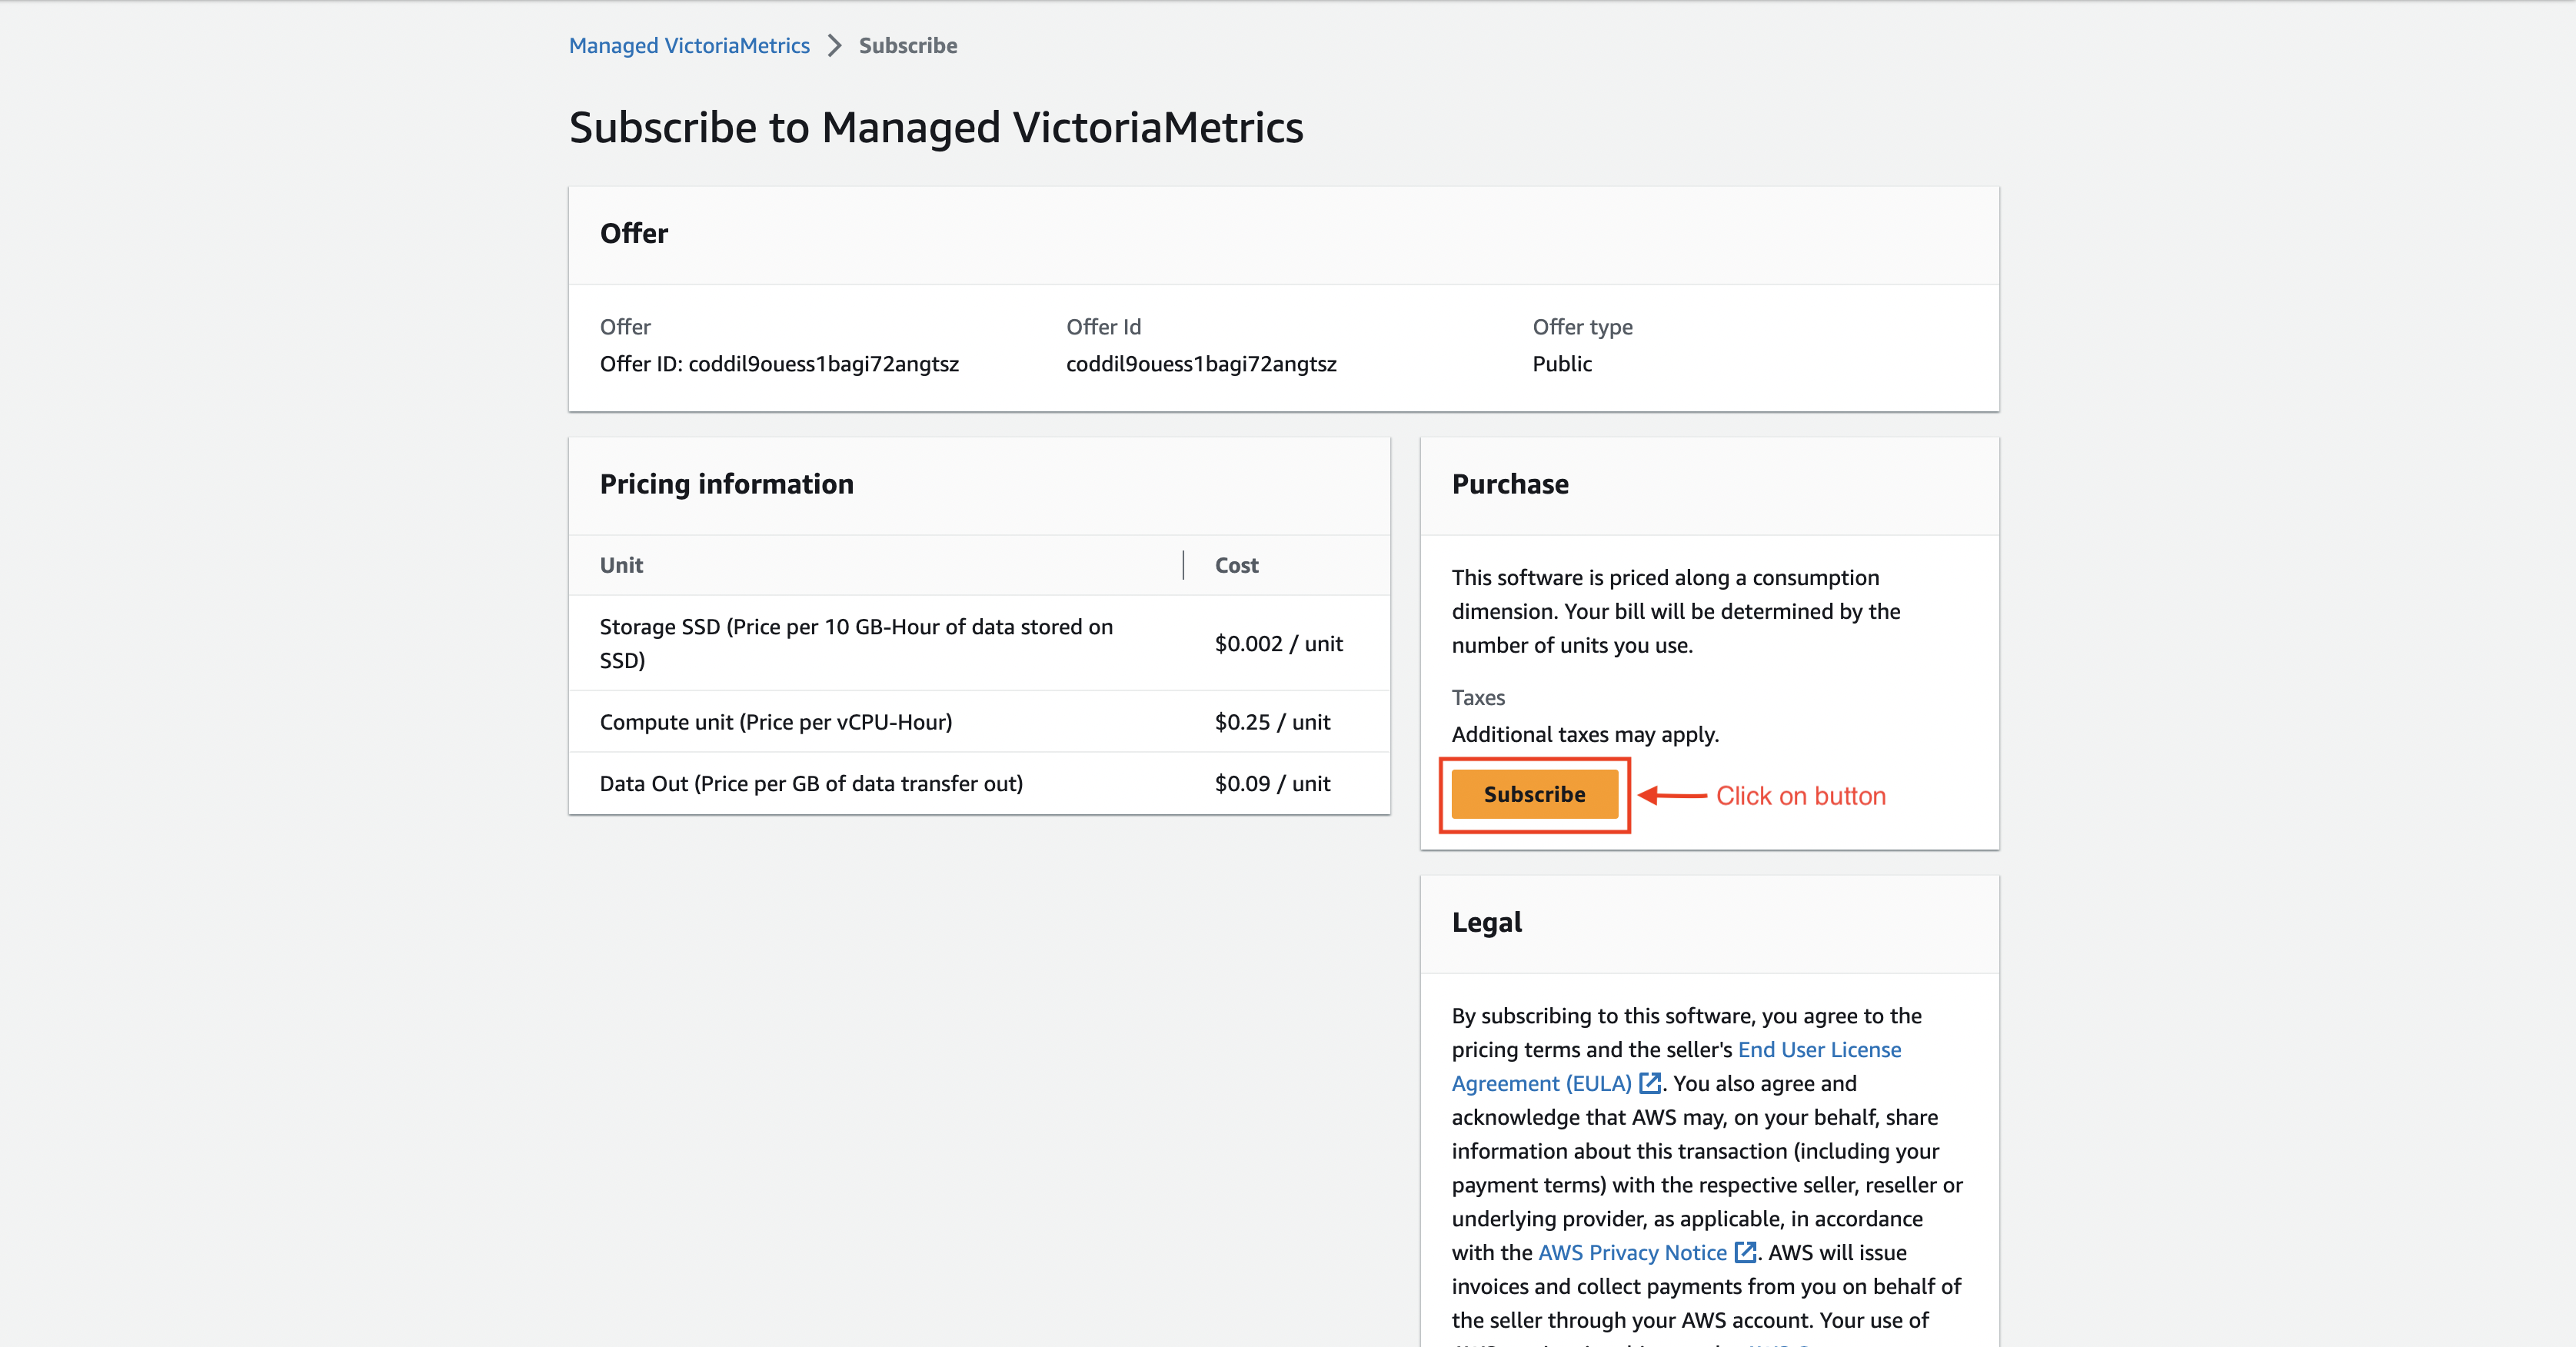
Task: Open the AWS Privacy Notice link
Action: pyautogui.click(x=1632, y=1252)
